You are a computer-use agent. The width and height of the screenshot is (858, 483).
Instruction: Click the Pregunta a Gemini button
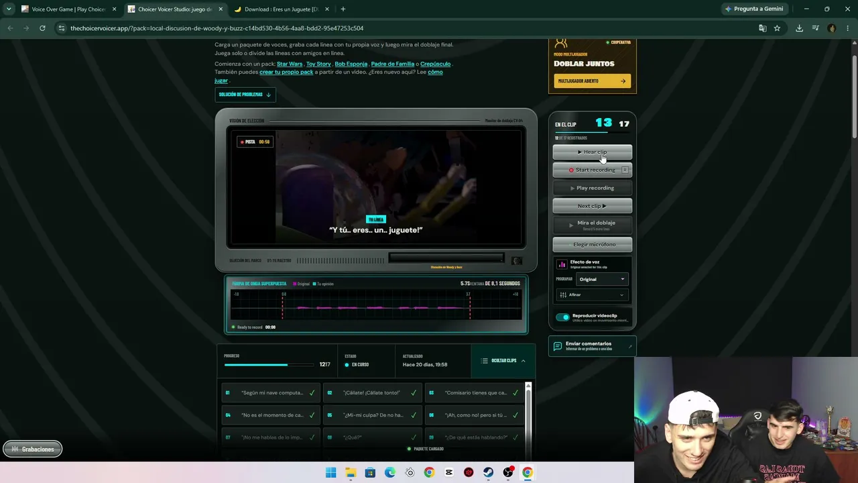click(x=753, y=9)
